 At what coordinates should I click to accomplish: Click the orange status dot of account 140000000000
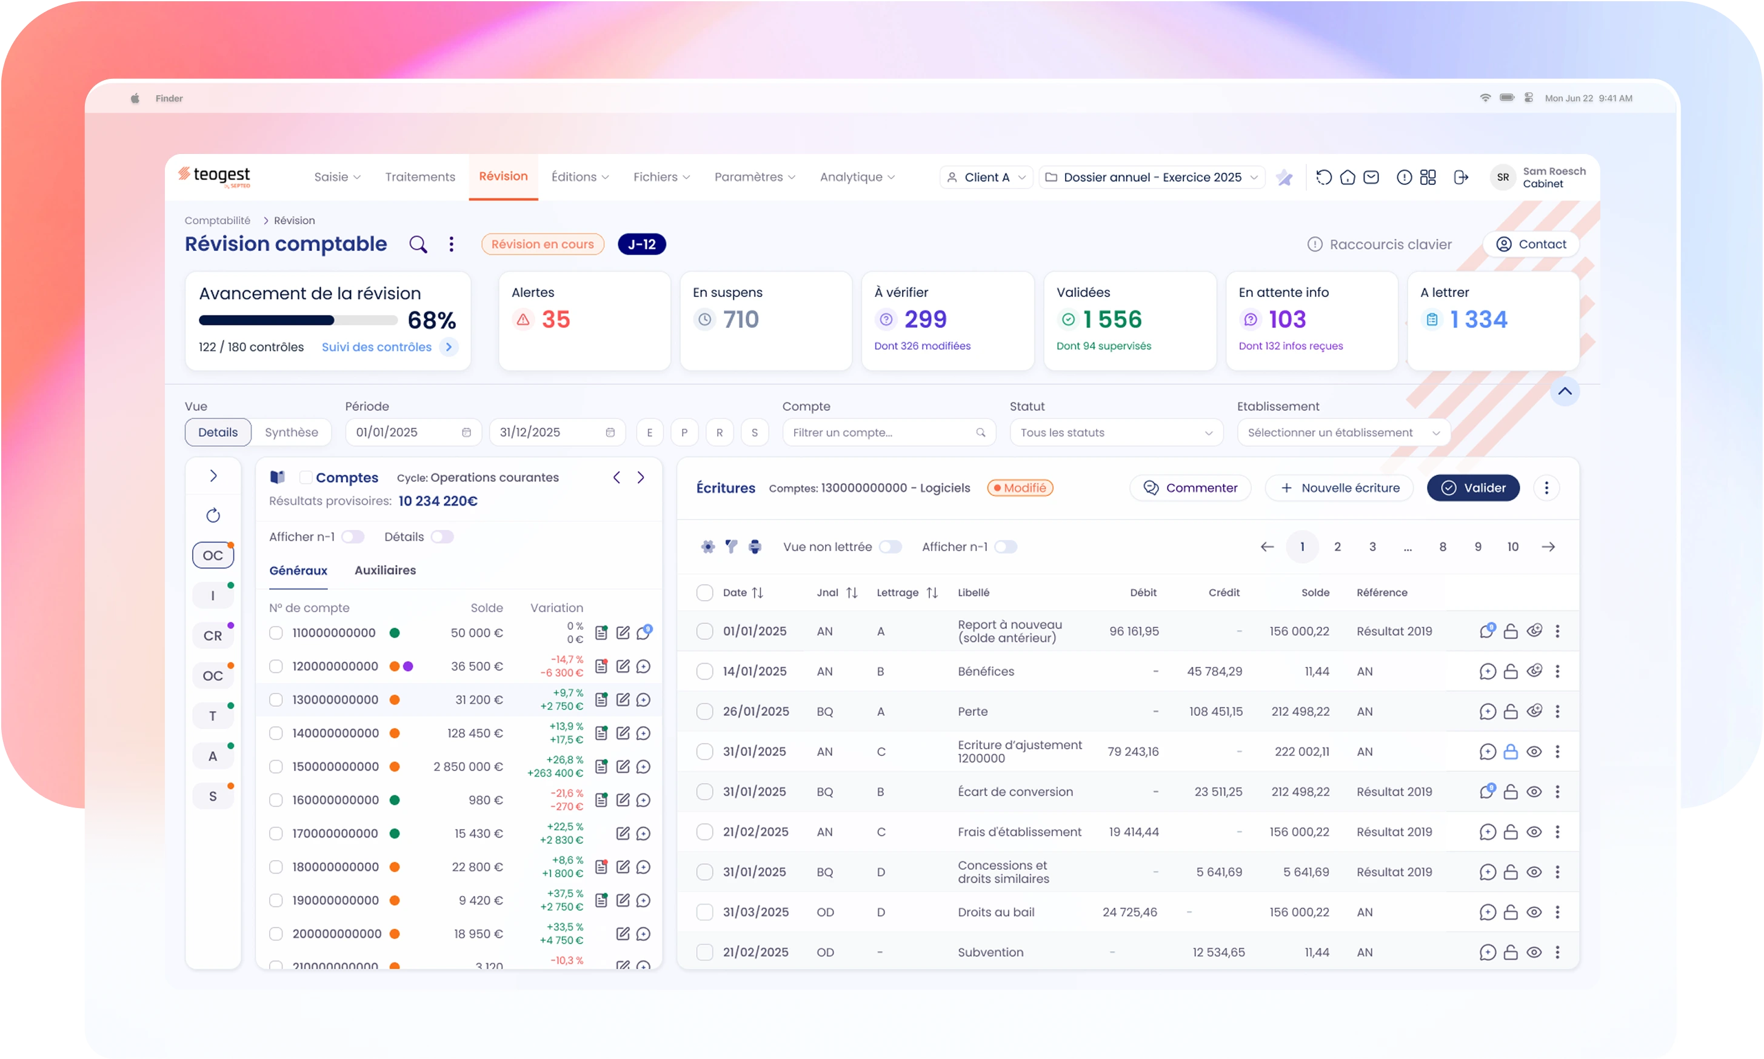394,733
